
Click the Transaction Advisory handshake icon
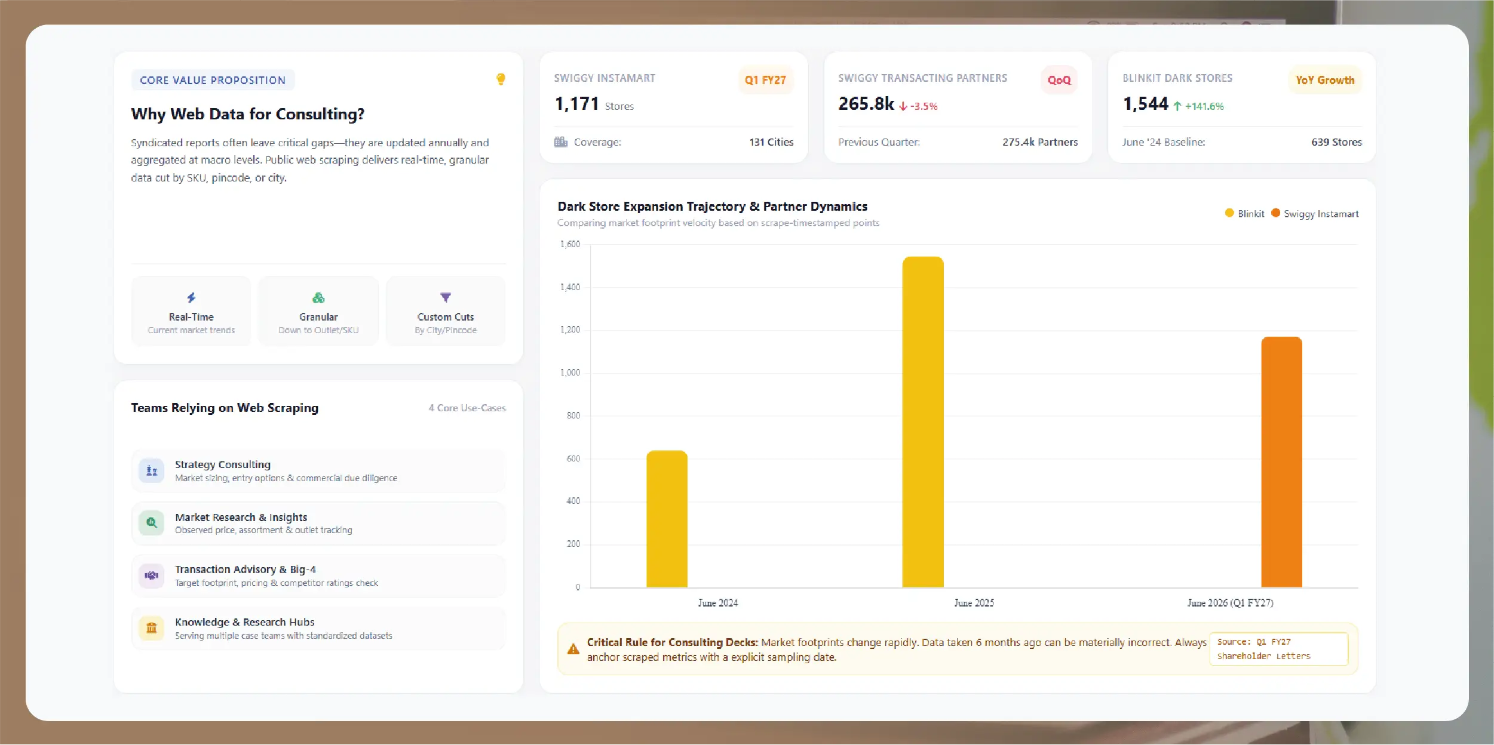coord(152,575)
